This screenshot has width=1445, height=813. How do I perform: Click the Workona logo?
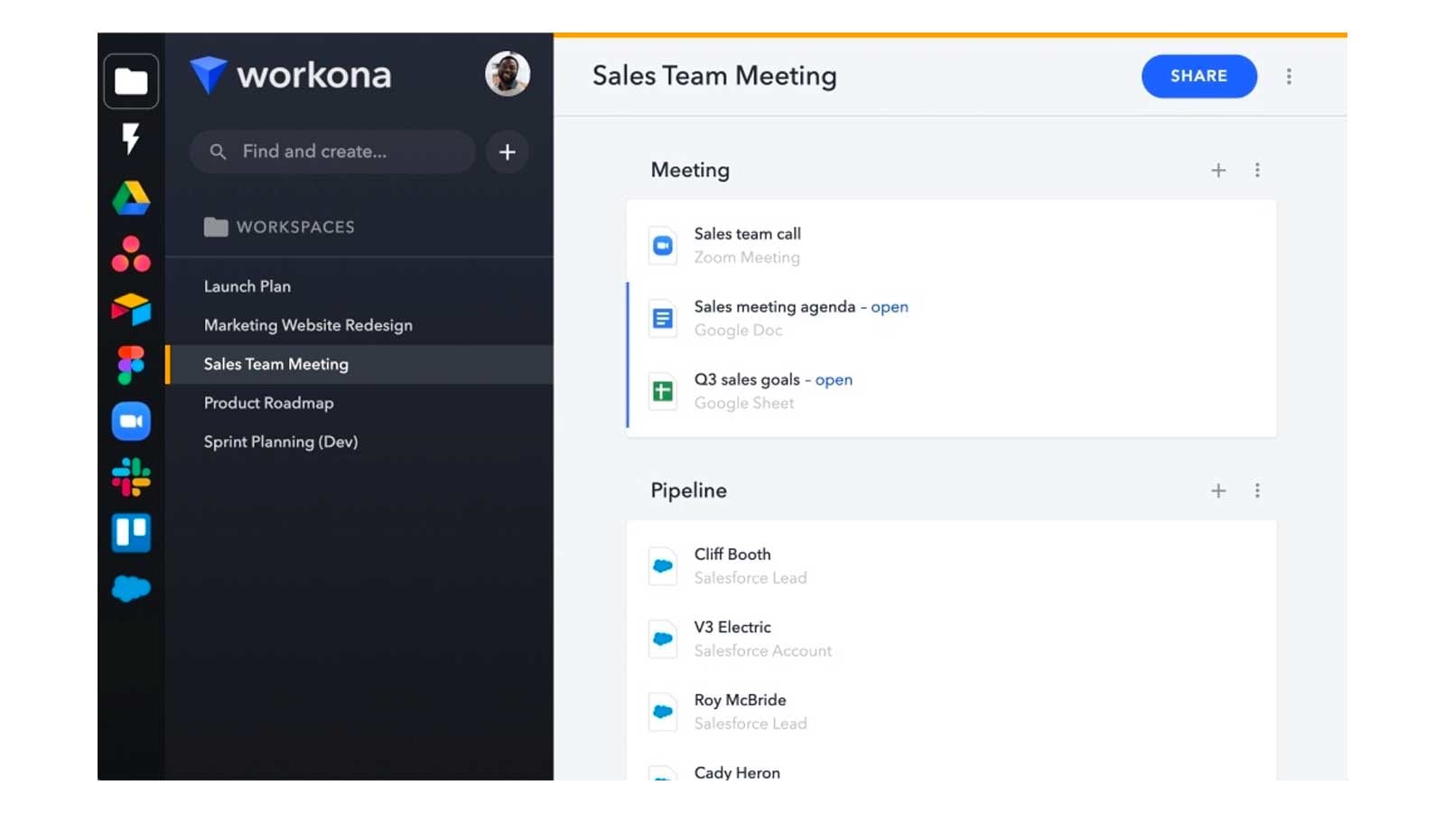[x=291, y=75]
